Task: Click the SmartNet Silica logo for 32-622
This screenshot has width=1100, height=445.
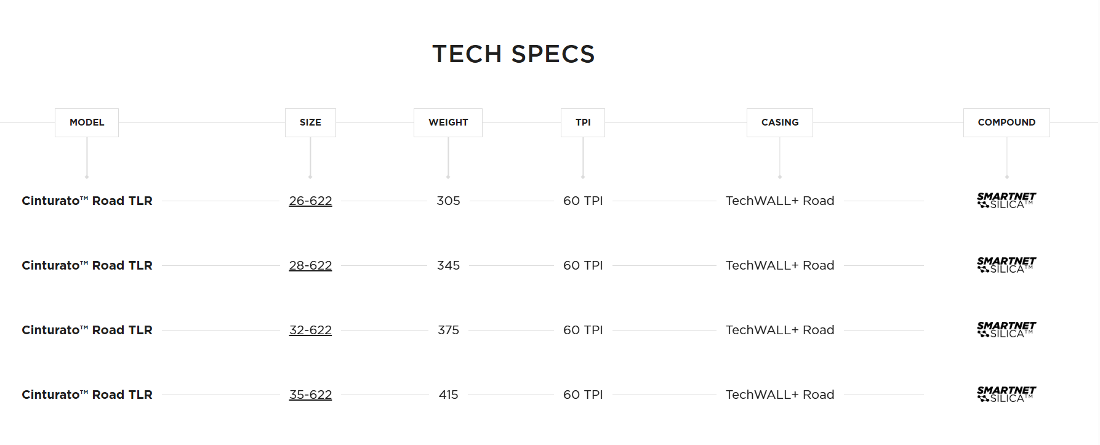Action: tap(1006, 330)
